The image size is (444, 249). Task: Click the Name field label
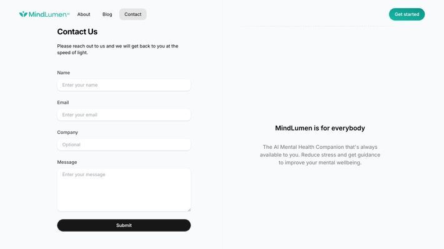pos(64,73)
